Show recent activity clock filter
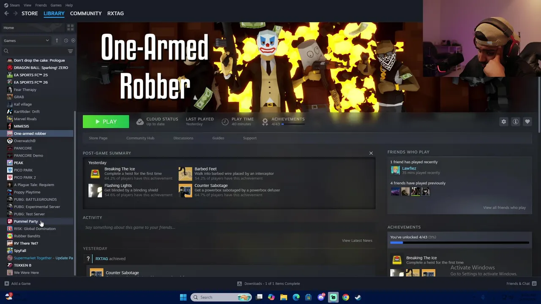The width and height of the screenshot is (541, 304). coord(66,41)
